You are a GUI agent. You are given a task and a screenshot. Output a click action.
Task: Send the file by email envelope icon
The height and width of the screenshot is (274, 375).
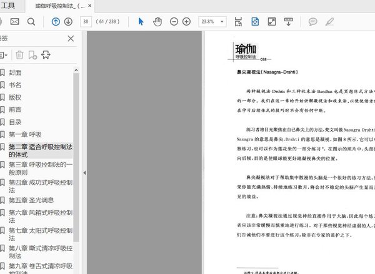pos(14,22)
